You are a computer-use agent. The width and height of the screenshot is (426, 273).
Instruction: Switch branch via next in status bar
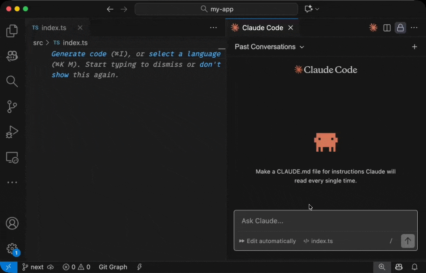coord(33,267)
